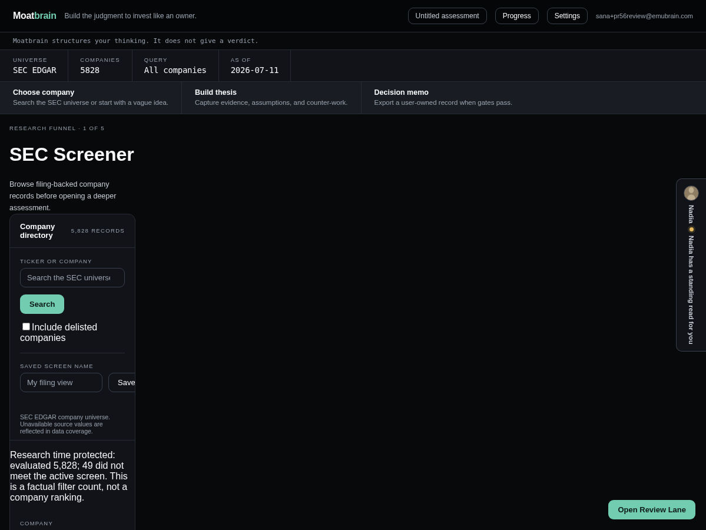Screen dimensions: 706x530
Task: Focus the Ticker or Company search field
Action: 72,278
